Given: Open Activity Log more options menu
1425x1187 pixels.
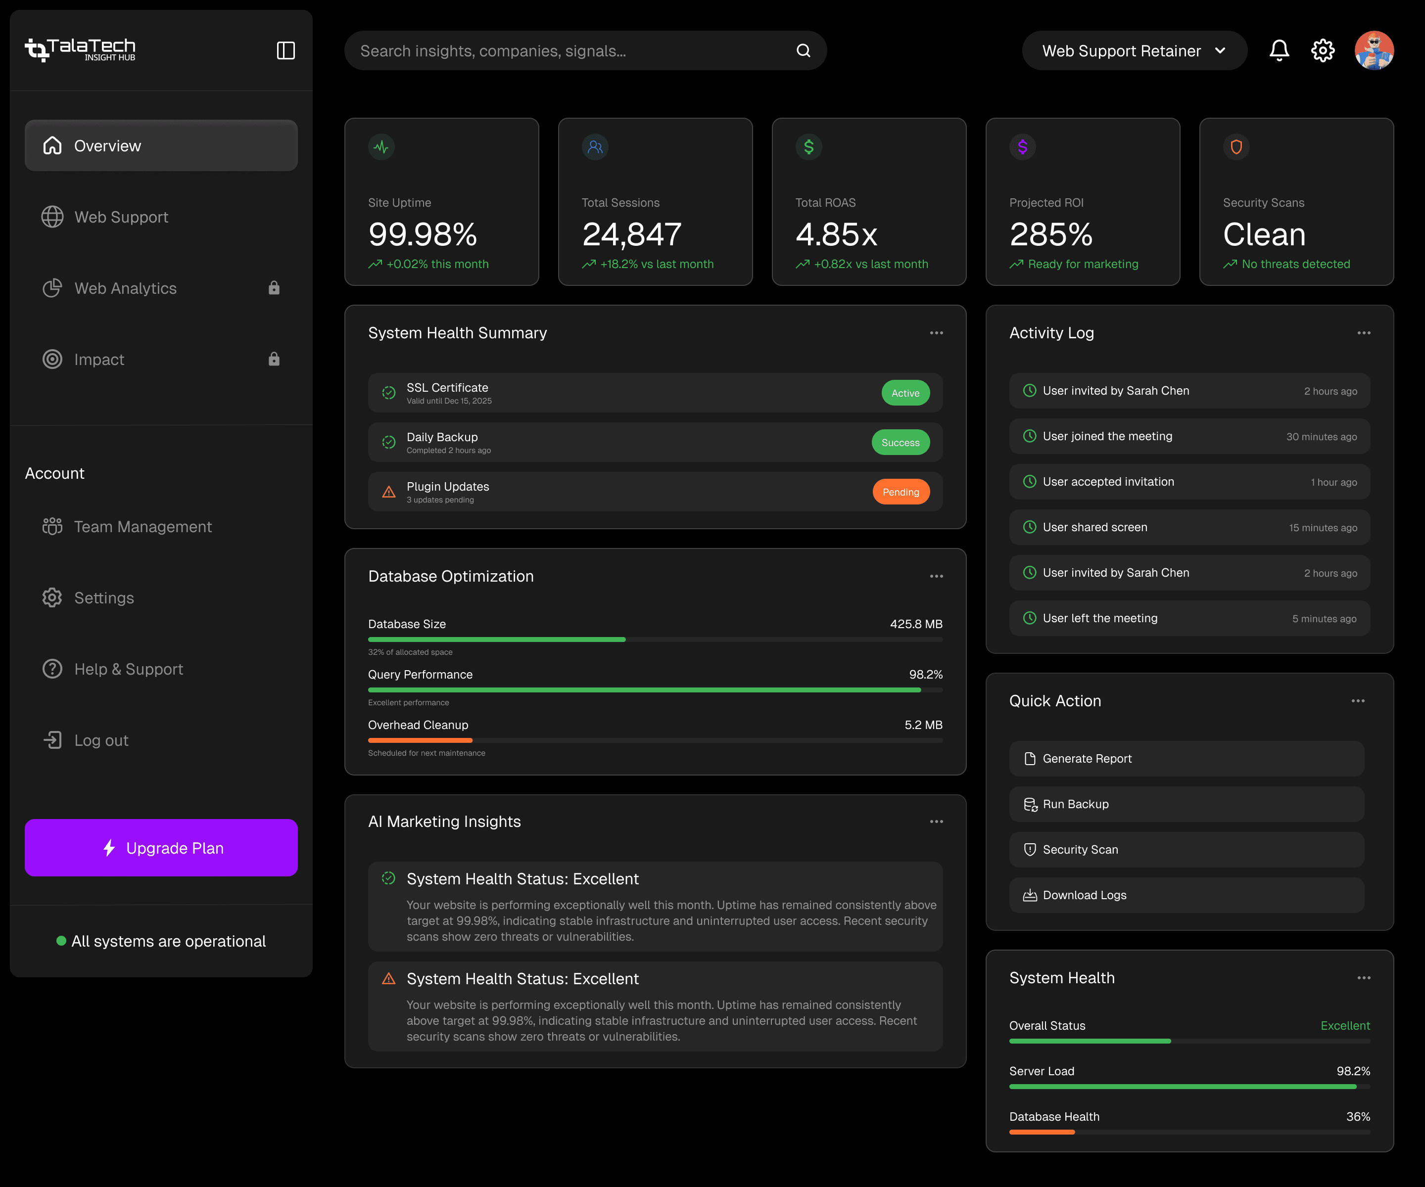Looking at the screenshot, I should click(x=1364, y=333).
